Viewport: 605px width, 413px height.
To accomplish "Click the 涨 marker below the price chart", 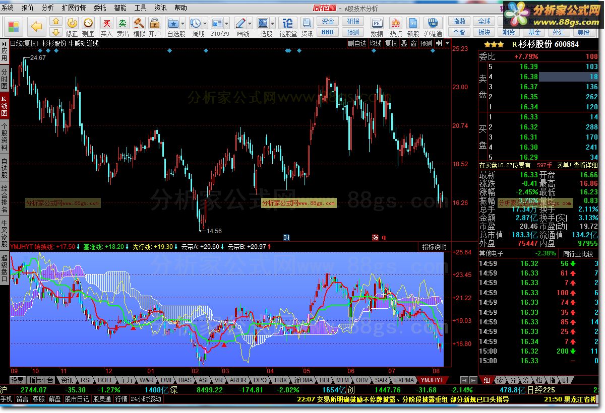I will [375, 237].
